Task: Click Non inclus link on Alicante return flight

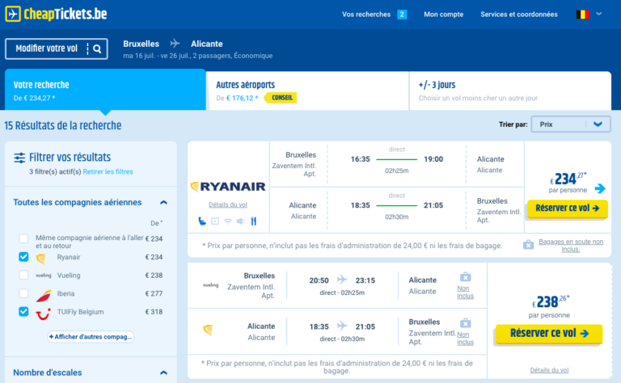Action: (465, 339)
